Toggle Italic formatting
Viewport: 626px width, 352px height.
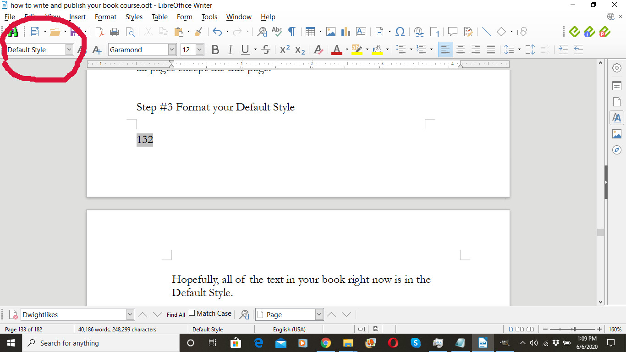point(230,50)
